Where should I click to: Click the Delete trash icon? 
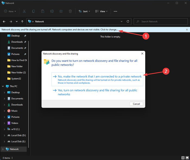pos(70,11)
